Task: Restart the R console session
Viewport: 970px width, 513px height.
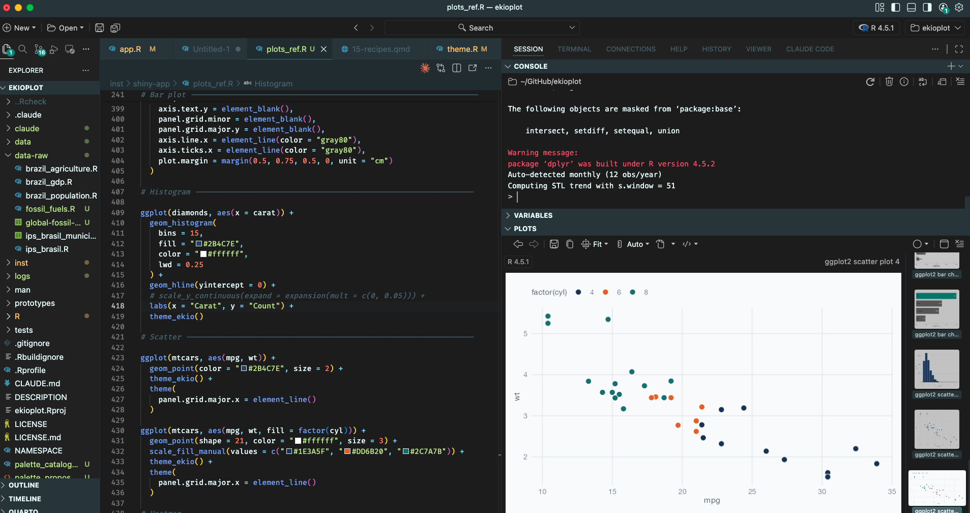Action: point(870,82)
